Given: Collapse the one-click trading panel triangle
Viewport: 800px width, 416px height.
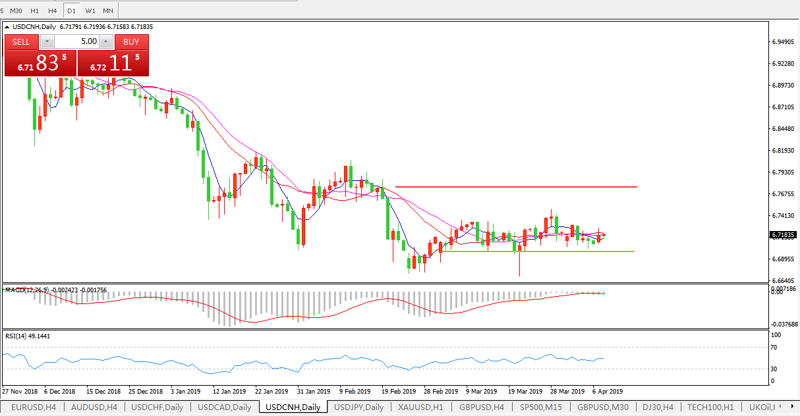Looking at the screenshot, I should tap(7, 28).
